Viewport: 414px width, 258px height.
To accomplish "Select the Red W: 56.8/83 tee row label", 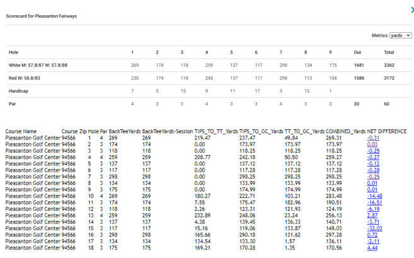I will (25, 78).
